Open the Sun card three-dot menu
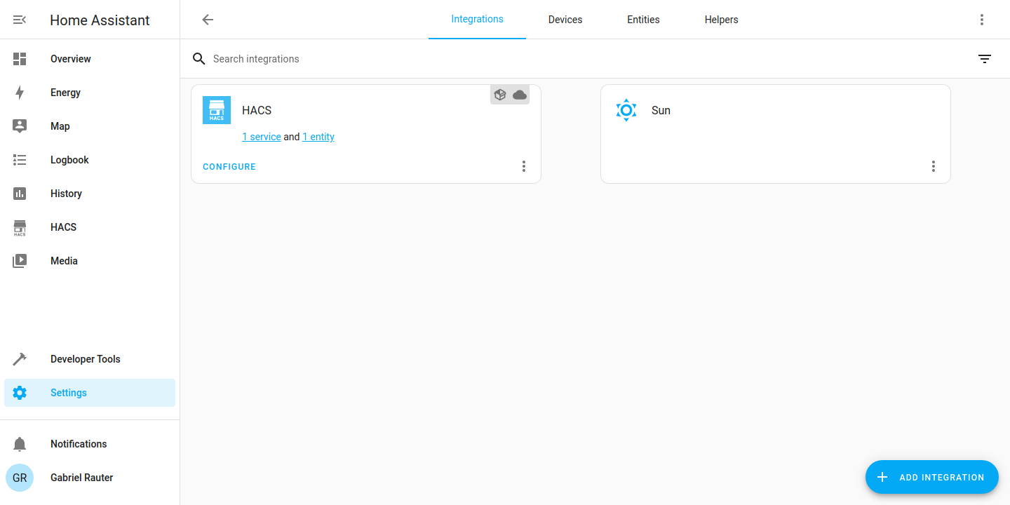The height and width of the screenshot is (505, 1010). pos(934,166)
